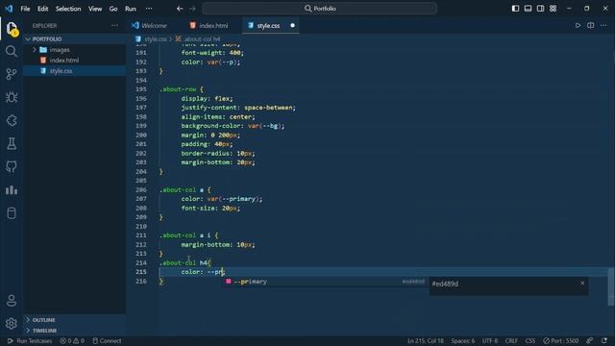Viewport: 615px width, 346px height.
Task: Click the broadcast icon in status bar
Action: 589,340
